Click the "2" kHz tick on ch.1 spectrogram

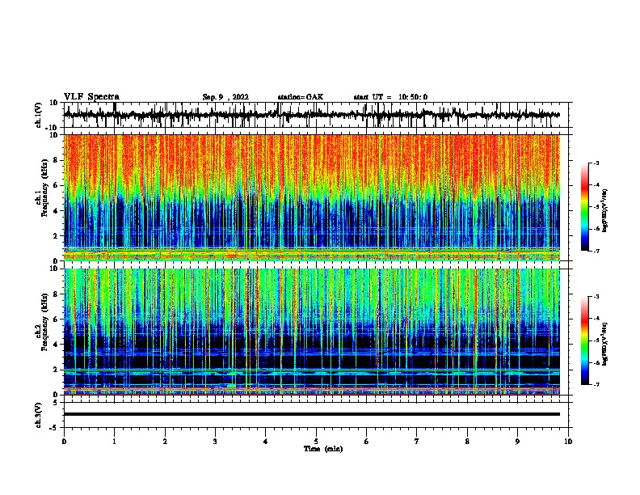[56, 236]
